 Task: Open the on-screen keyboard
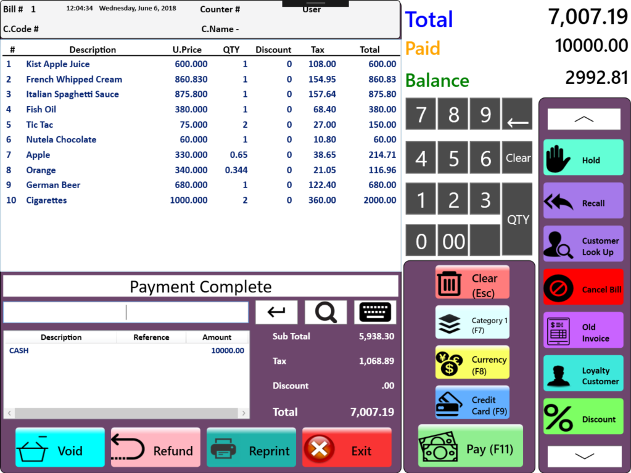pos(375,312)
